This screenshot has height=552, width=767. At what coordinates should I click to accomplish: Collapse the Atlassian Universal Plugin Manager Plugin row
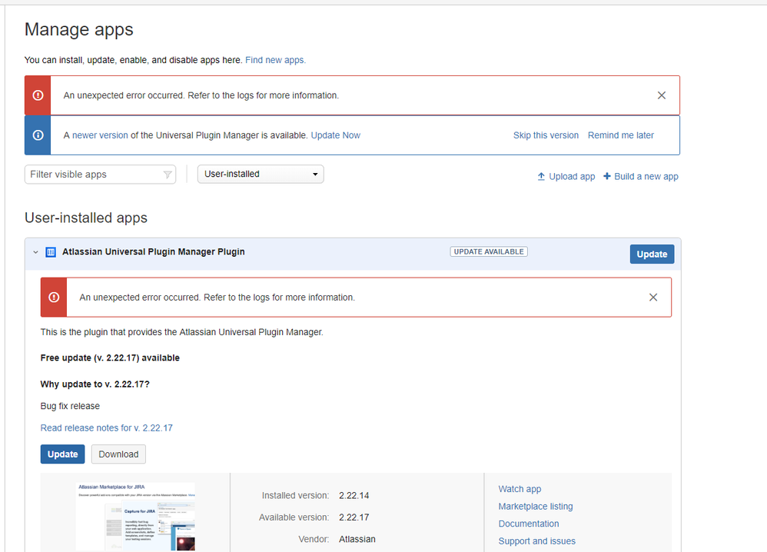tap(35, 252)
